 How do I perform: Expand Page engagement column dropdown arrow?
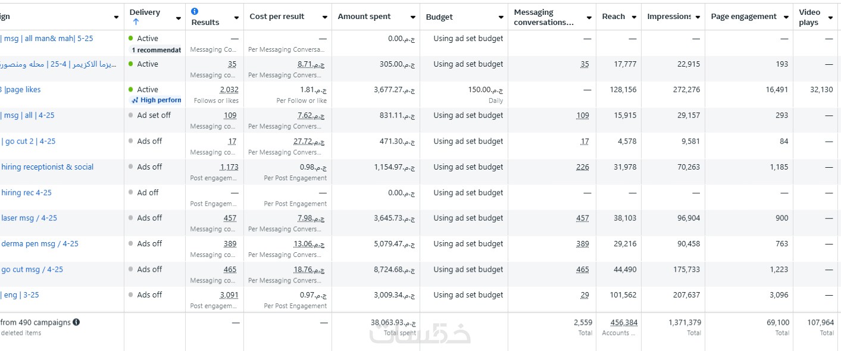coord(786,17)
